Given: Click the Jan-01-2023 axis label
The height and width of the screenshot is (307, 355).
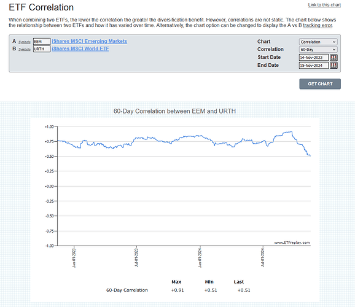Looking at the screenshot, I should (74, 258).
